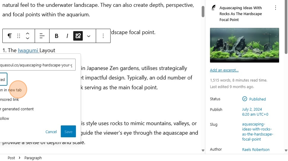Click the block drag handle icon
Image resolution: width=288 pixels, height=161 pixels.
tap(19, 36)
